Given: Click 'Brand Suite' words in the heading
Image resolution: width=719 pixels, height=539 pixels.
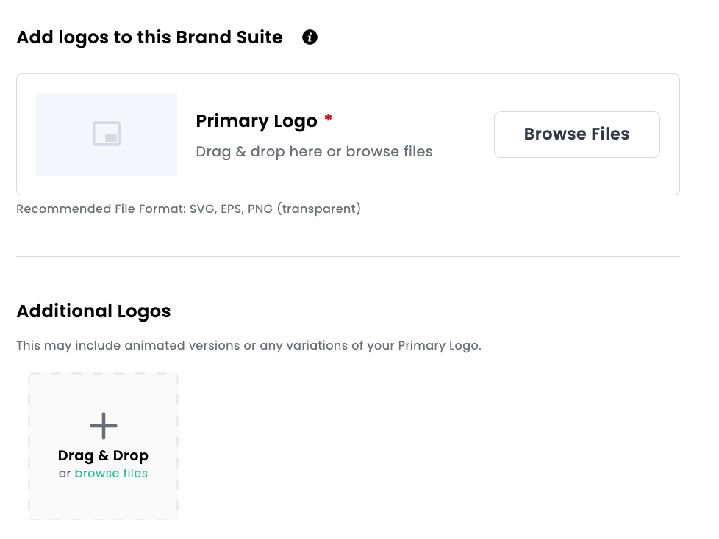Looking at the screenshot, I should (229, 37).
